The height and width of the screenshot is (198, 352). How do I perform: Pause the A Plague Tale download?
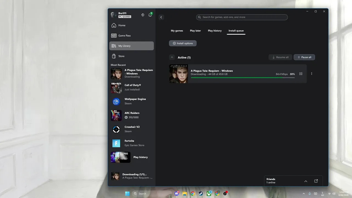(301, 74)
